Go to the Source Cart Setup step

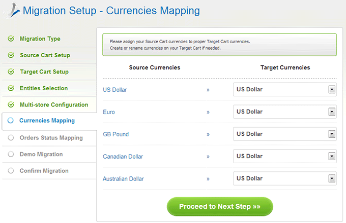[x=45, y=55]
